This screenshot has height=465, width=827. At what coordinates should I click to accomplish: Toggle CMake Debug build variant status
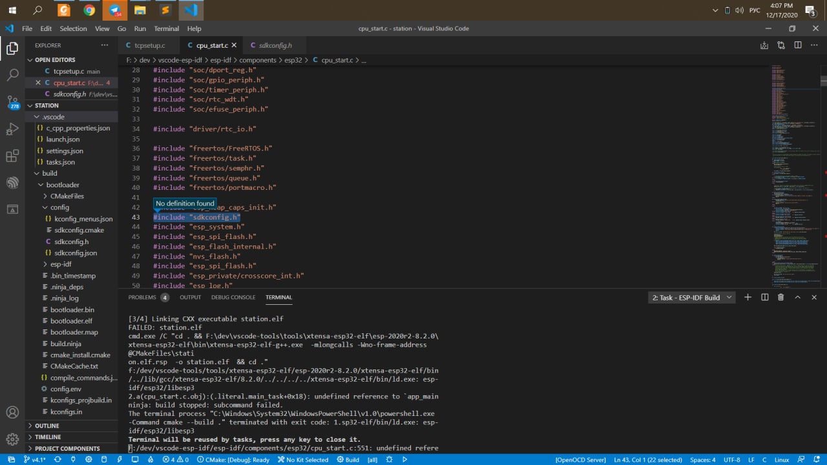click(x=233, y=460)
